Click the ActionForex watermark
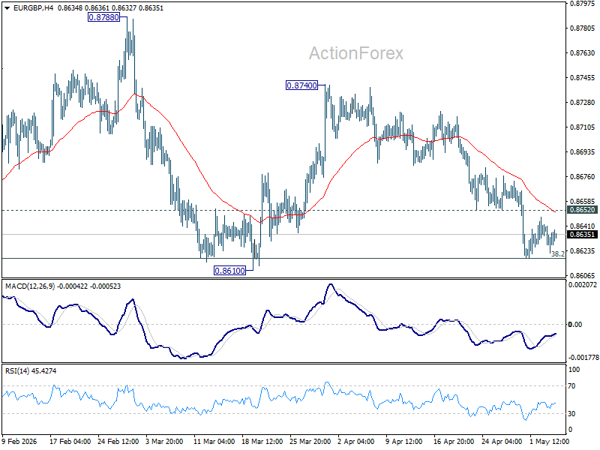This screenshot has width=600, height=450. (355, 53)
